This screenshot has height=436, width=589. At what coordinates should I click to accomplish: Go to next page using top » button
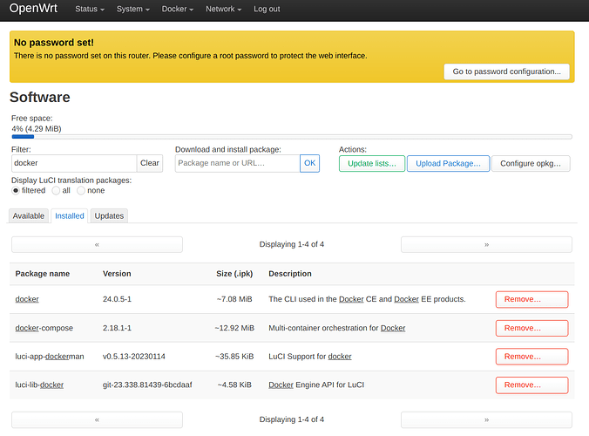(486, 245)
